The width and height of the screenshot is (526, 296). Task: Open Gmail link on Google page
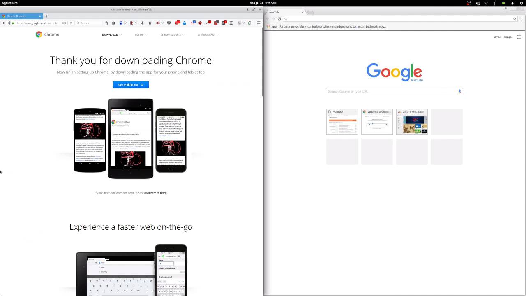coord(497,37)
